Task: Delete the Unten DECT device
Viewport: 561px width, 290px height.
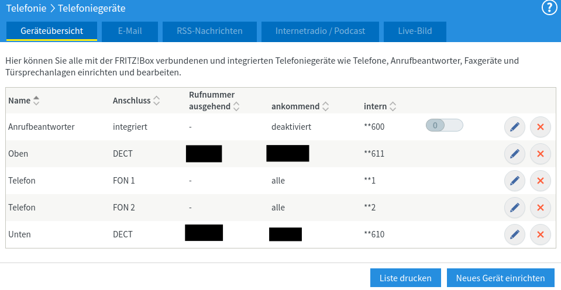Action: [x=541, y=234]
